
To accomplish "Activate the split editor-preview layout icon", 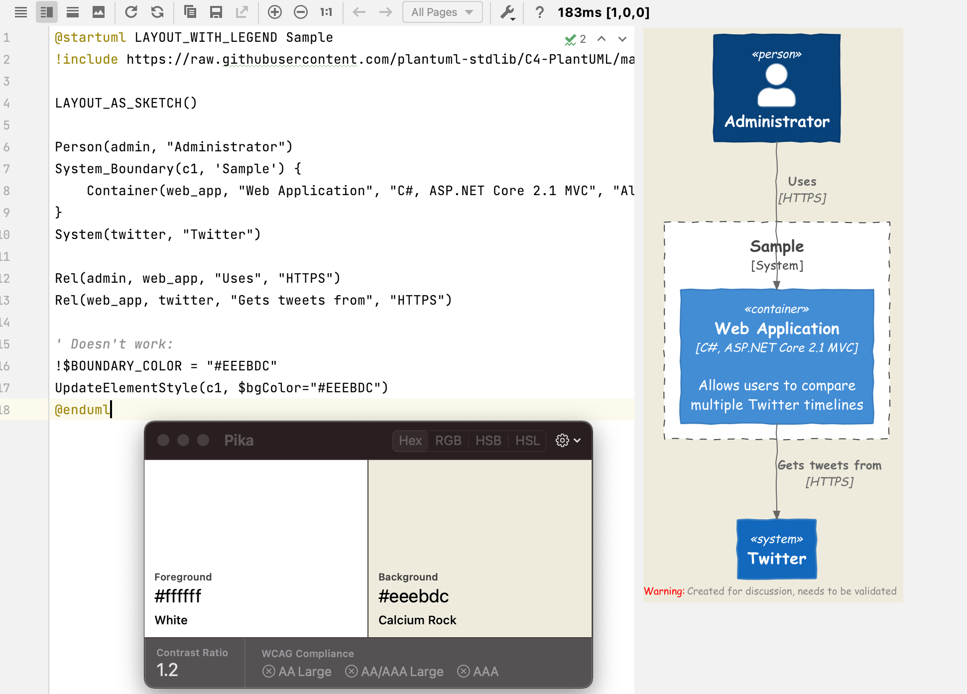I will (x=47, y=12).
